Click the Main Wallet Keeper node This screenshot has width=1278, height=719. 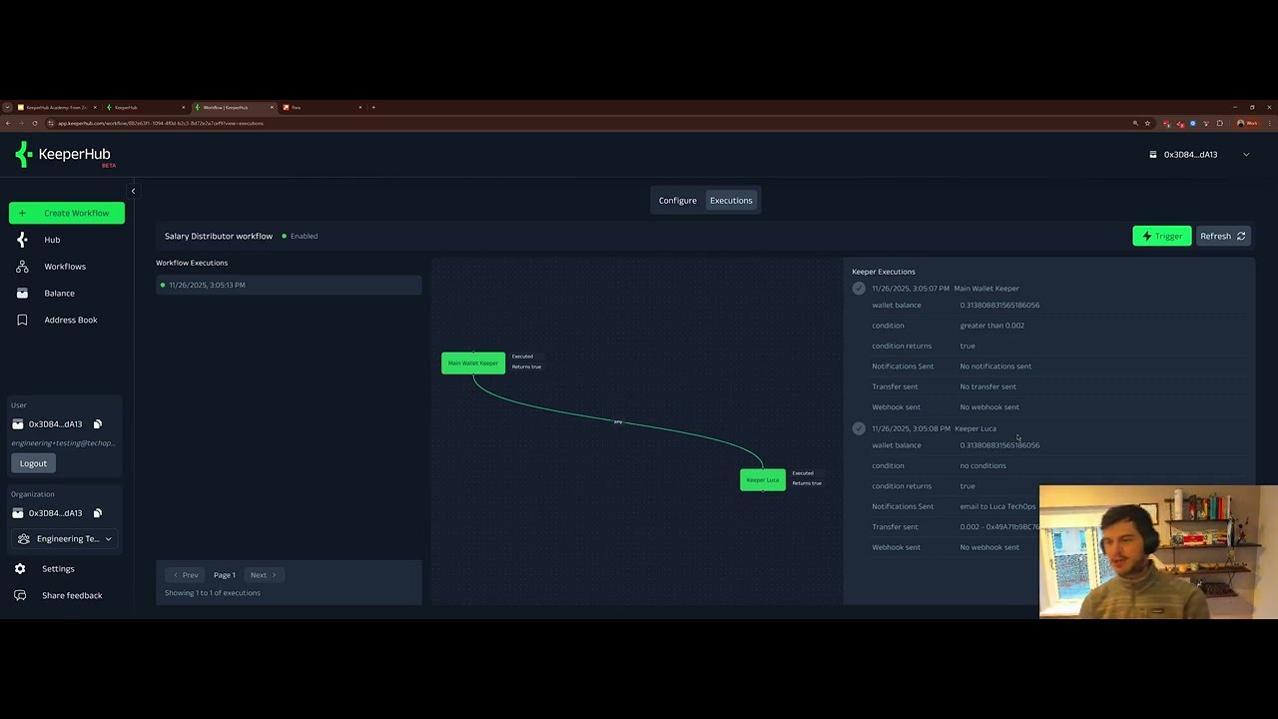tap(473, 363)
